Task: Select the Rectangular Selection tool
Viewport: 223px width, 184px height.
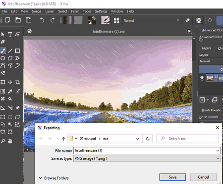Action: (2, 117)
